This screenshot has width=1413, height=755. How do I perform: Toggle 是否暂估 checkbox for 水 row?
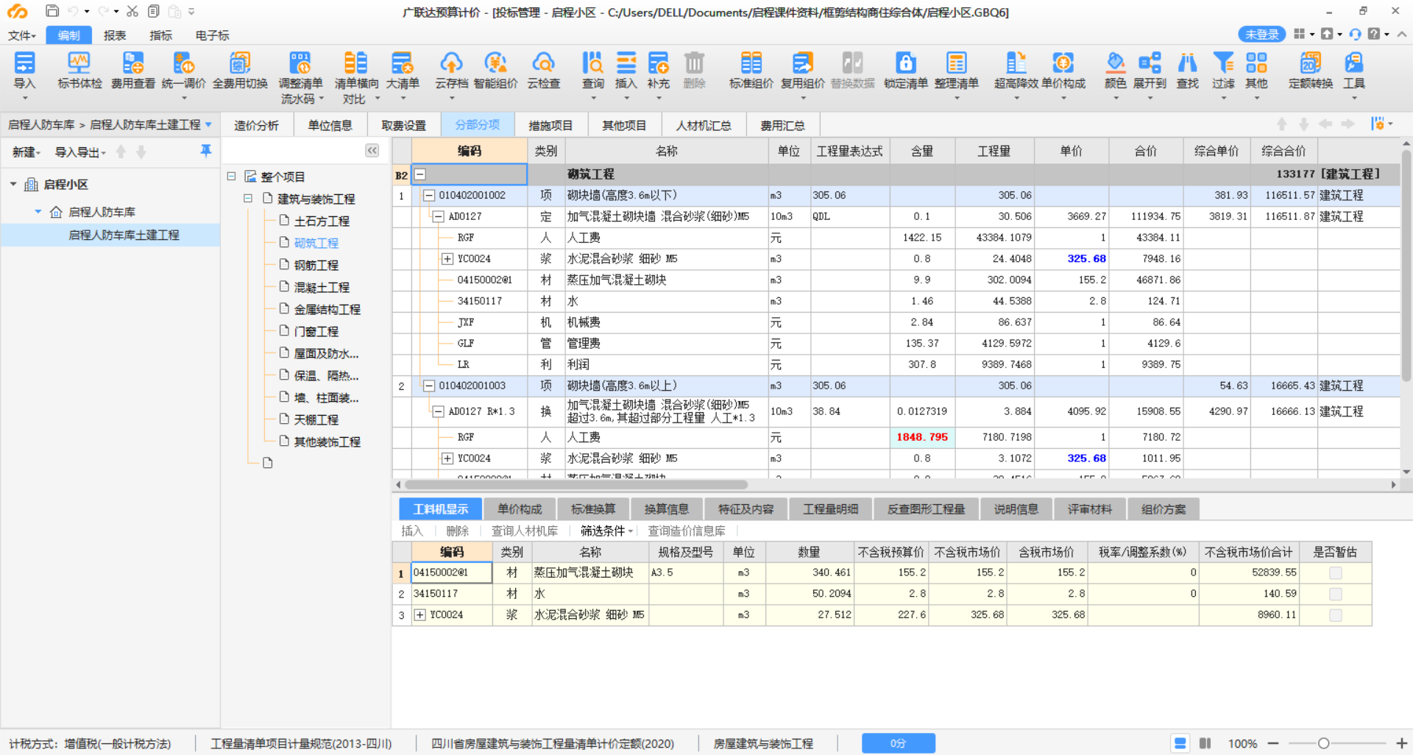[x=1336, y=594]
